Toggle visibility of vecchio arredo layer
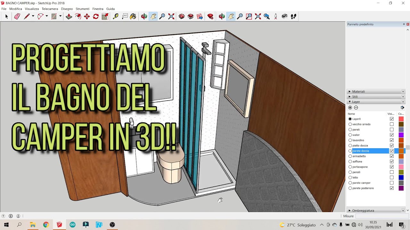The height and width of the screenshot is (230, 410). pos(391,124)
